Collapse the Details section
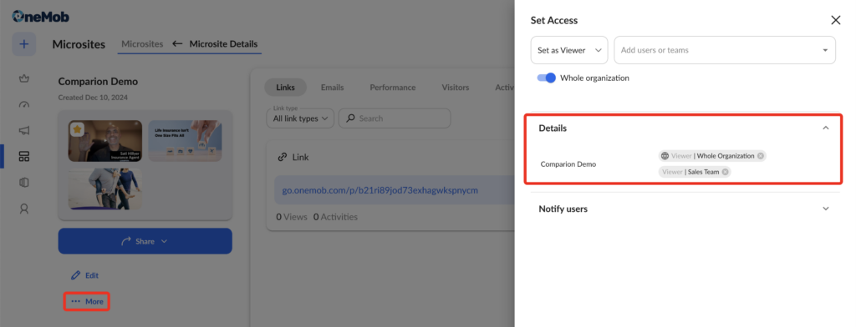Screen dimensions: 856x327 [x=825, y=128]
